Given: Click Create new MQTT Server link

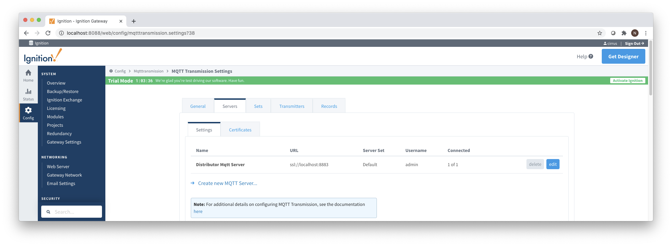Looking at the screenshot, I should coord(228,183).
